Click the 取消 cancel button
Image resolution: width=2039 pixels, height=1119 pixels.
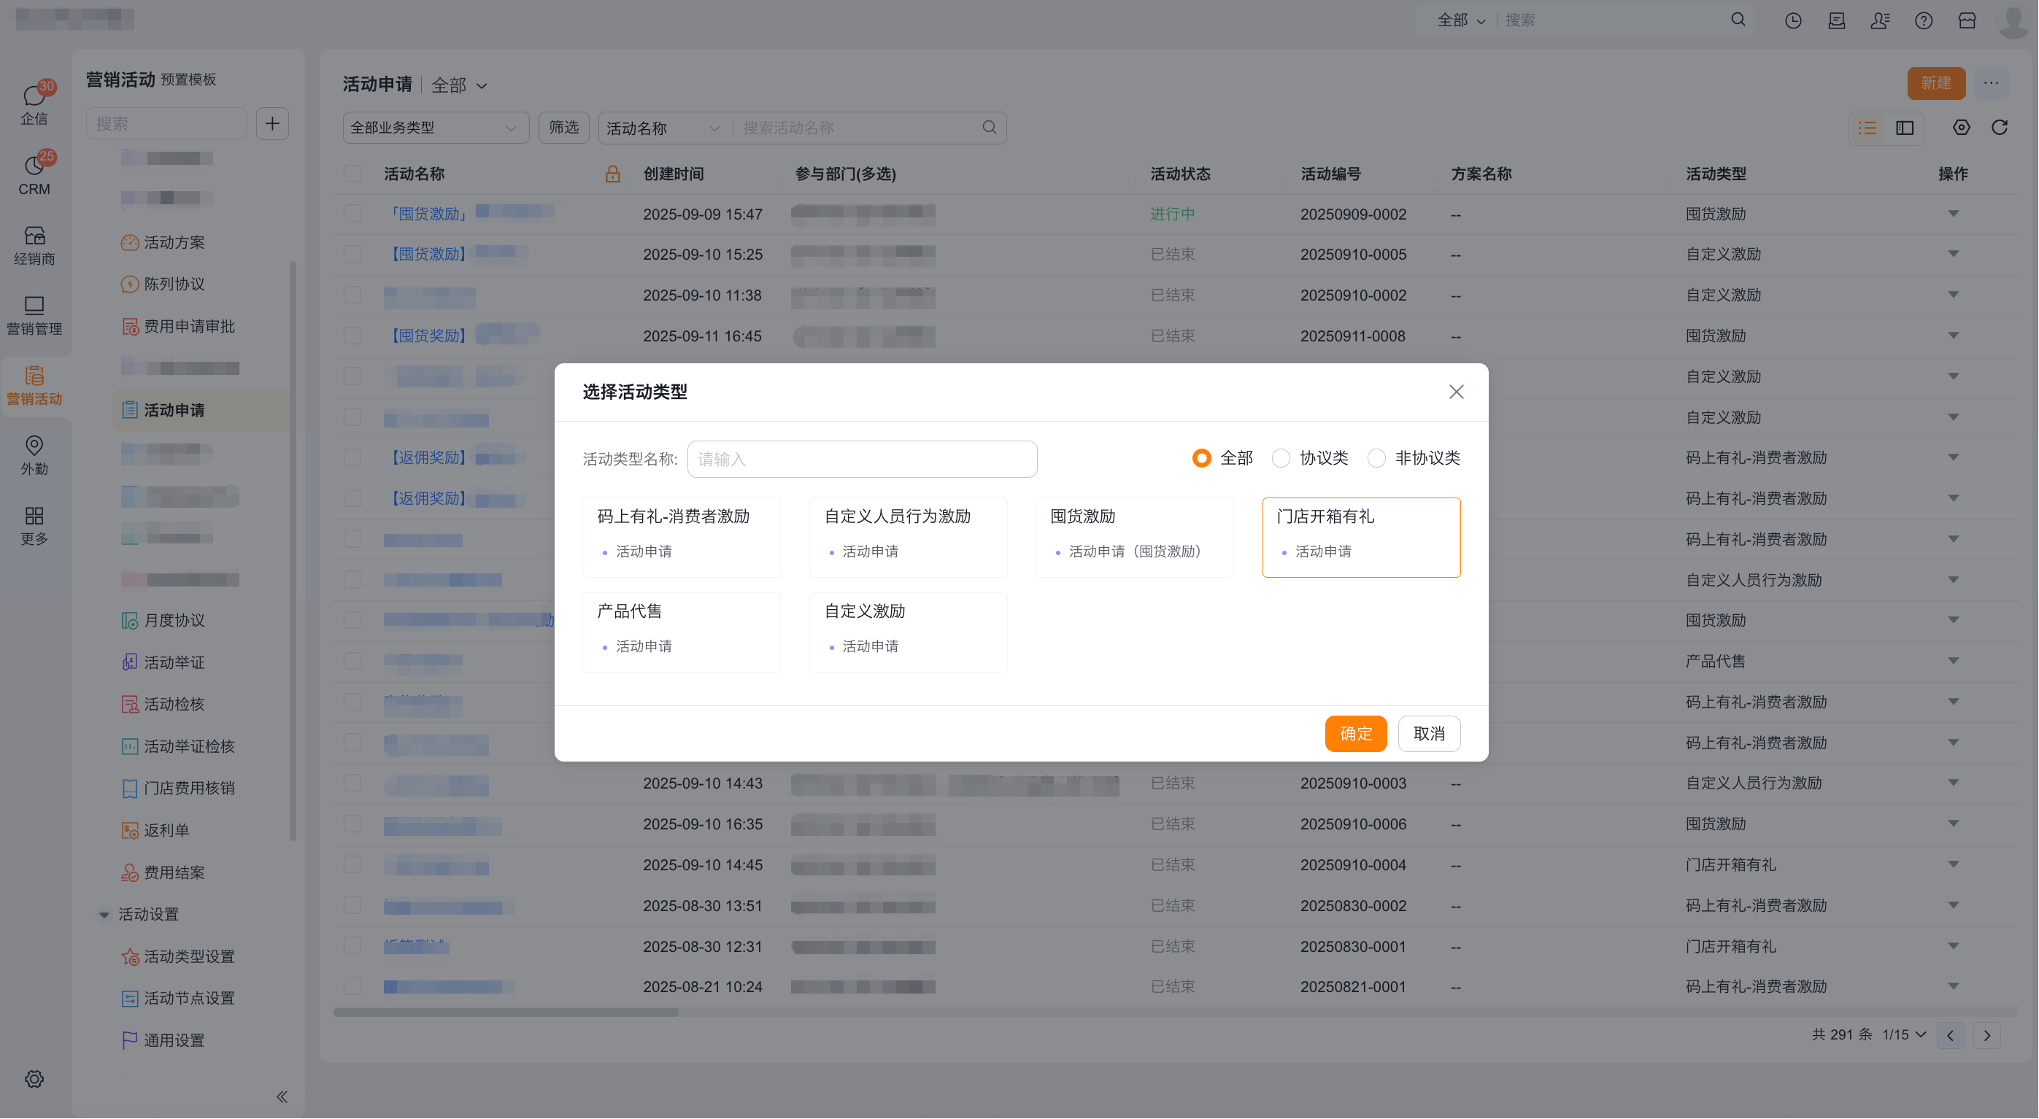pos(1429,734)
